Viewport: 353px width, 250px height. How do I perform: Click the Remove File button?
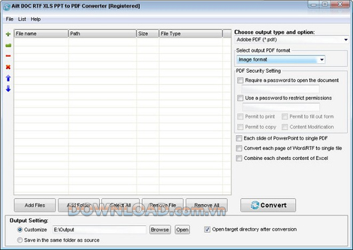click(x=163, y=205)
